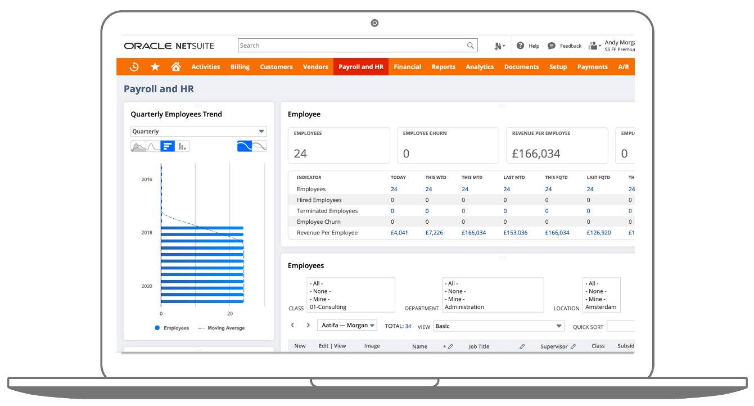Screen dimensions: 754x406
Task: Switch to the Payroll and HR tab
Action: coord(360,66)
